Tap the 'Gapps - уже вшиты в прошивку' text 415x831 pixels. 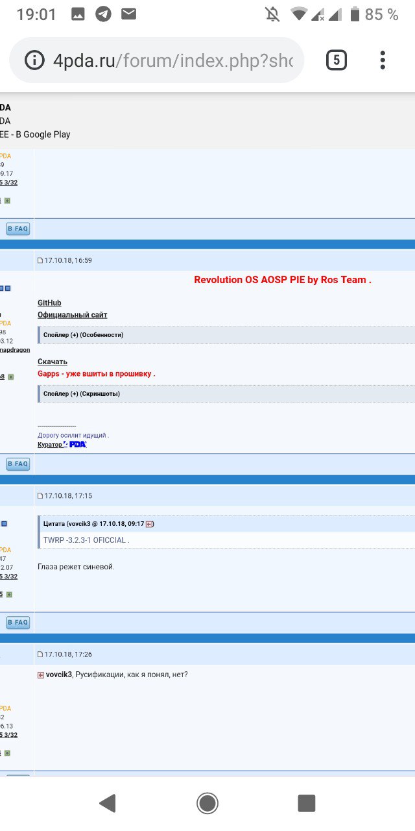97,374
